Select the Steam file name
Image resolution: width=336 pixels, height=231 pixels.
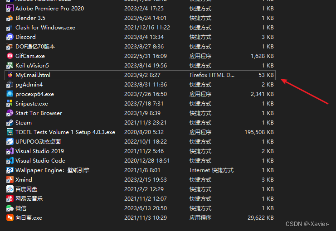pos(24,123)
